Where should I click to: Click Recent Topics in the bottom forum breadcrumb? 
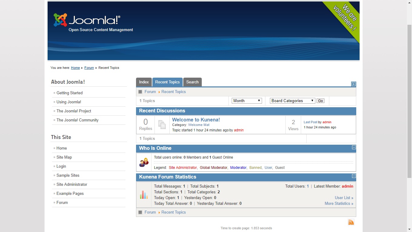174,212
